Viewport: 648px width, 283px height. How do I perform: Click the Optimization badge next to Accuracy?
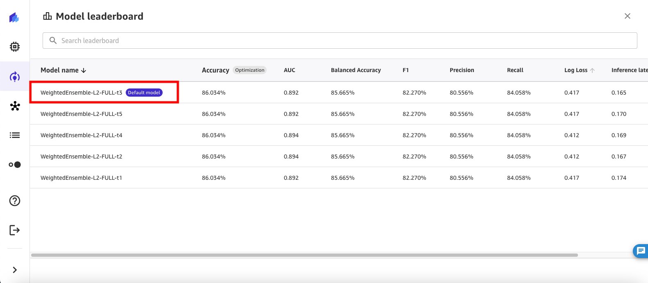click(249, 70)
